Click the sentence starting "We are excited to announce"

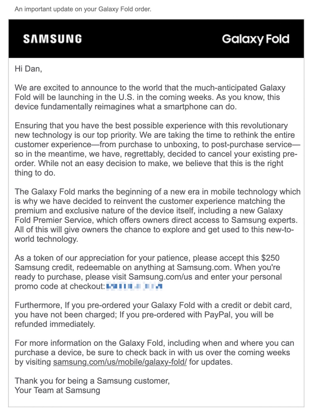[150, 88]
